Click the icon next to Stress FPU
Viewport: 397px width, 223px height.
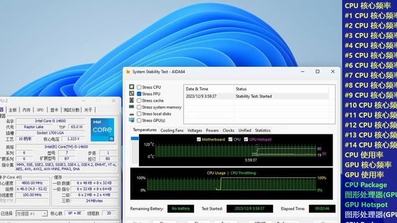pos(132,94)
